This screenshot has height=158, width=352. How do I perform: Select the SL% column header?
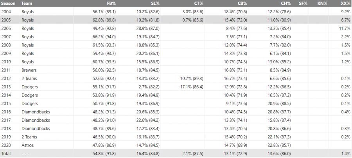(x=154, y=3)
